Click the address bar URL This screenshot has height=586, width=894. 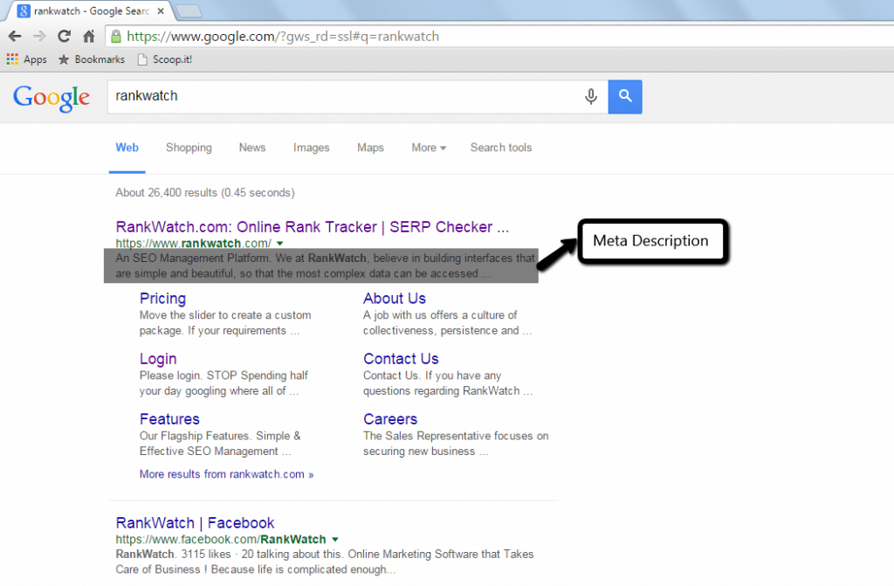coord(283,37)
